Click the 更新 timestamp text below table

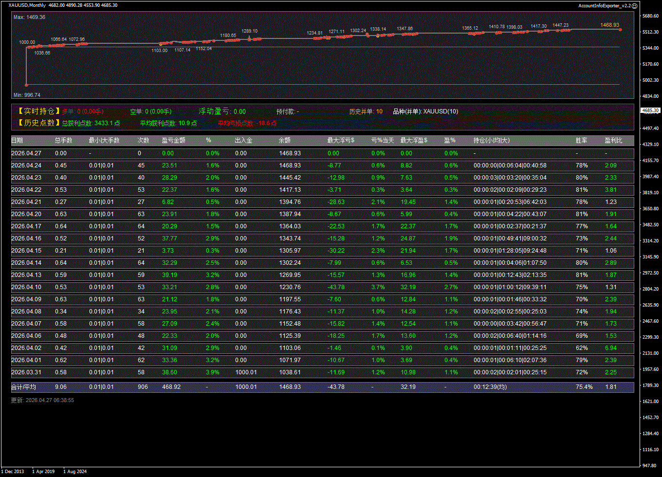[x=42, y=400]
